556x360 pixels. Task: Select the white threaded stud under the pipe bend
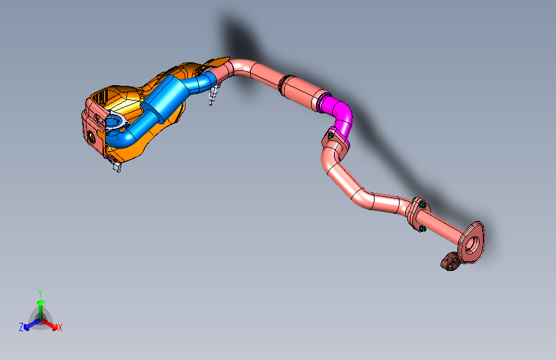point(214,95)
